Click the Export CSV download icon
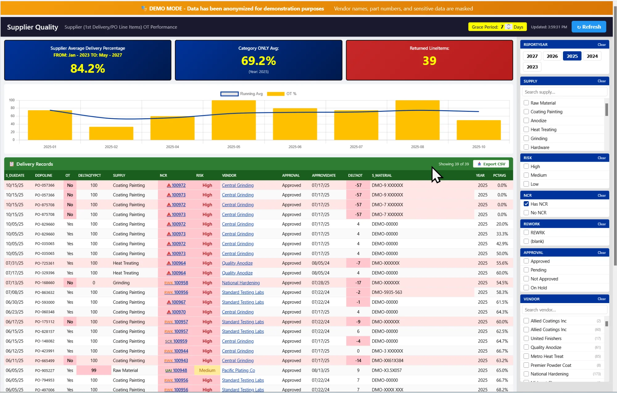This screenshot has height=393, width=617. click(479, 164)
